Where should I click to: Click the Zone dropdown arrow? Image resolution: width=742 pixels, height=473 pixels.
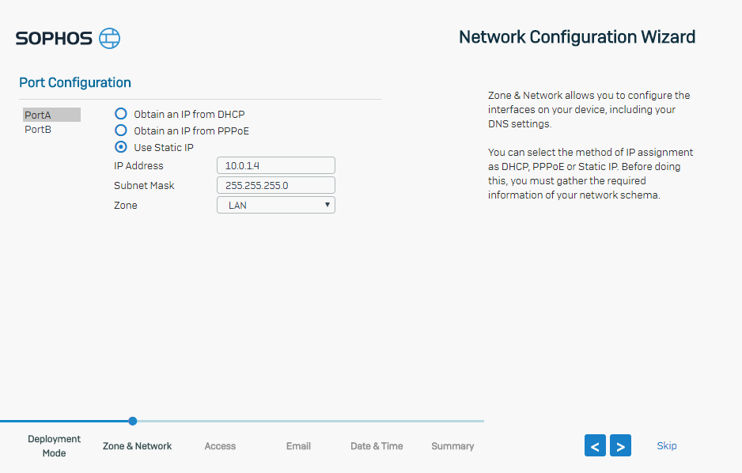327,205
